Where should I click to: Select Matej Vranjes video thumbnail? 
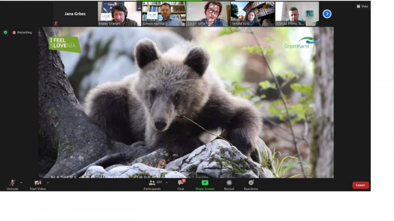pos(119,14)
